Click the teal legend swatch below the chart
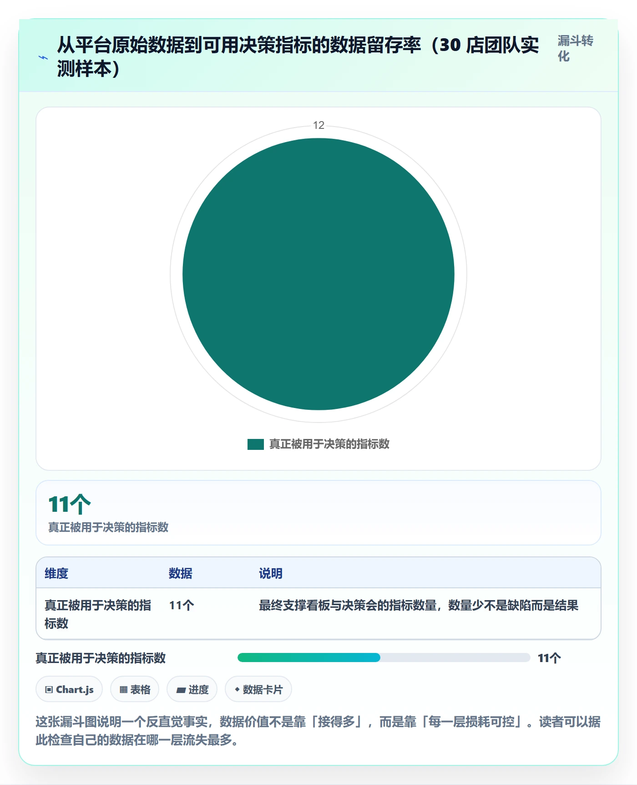637x785 pixels. coord(256,444)
